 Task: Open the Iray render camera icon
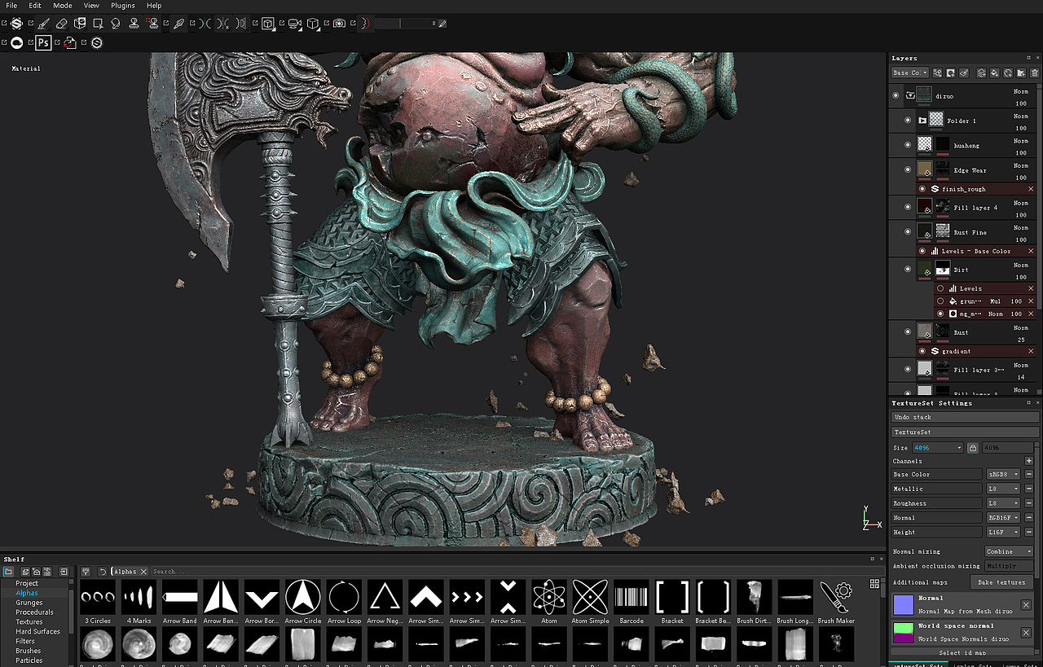(339, 24)
